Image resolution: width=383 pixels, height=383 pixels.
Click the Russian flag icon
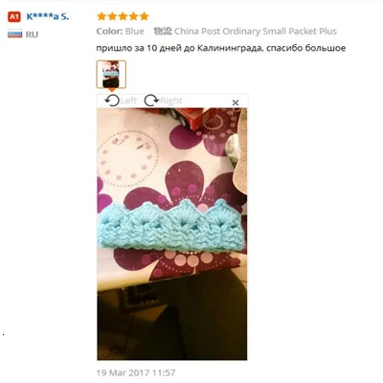15,34
